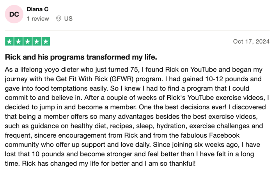Click the third green rating star
The image size is (273, 175).
pyautogui.click(x=28, y=42)
